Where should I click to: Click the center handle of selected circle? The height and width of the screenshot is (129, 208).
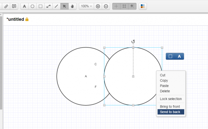(133, 77)
